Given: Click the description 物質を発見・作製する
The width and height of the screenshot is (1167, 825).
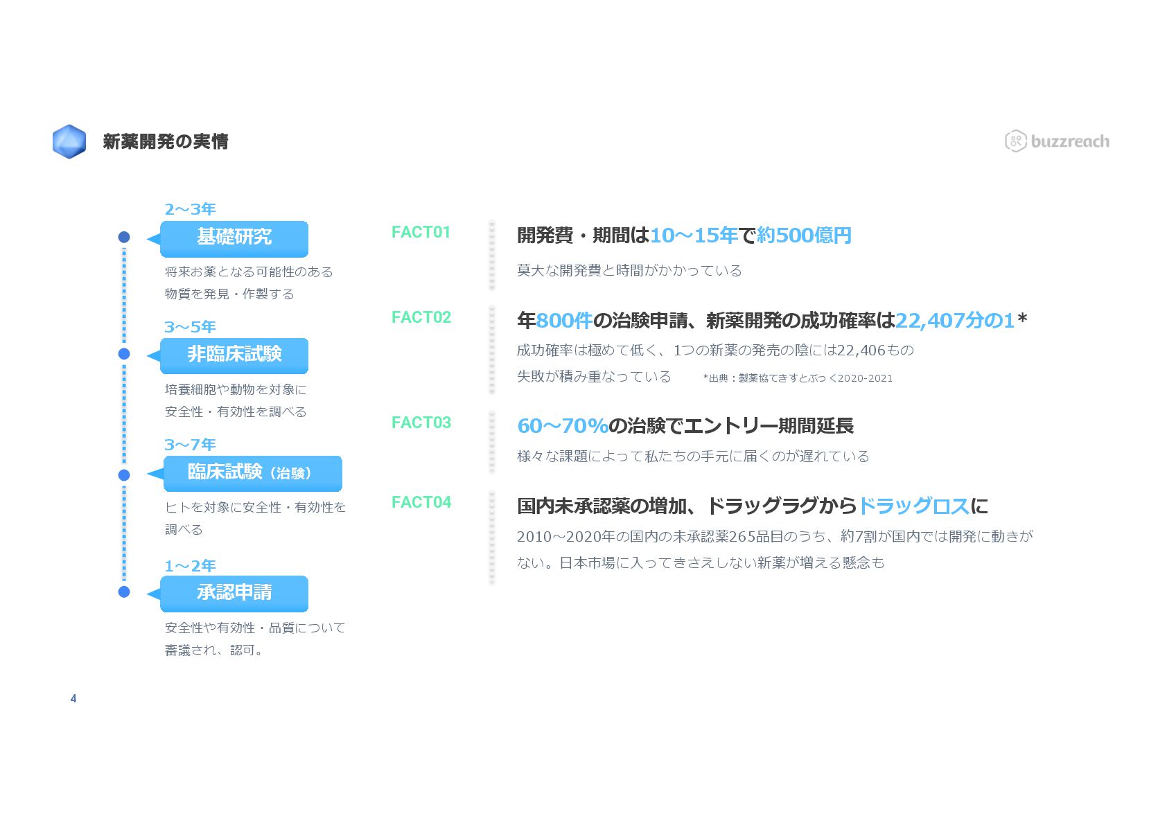Looking at the screenshot, I should (229, 294).
